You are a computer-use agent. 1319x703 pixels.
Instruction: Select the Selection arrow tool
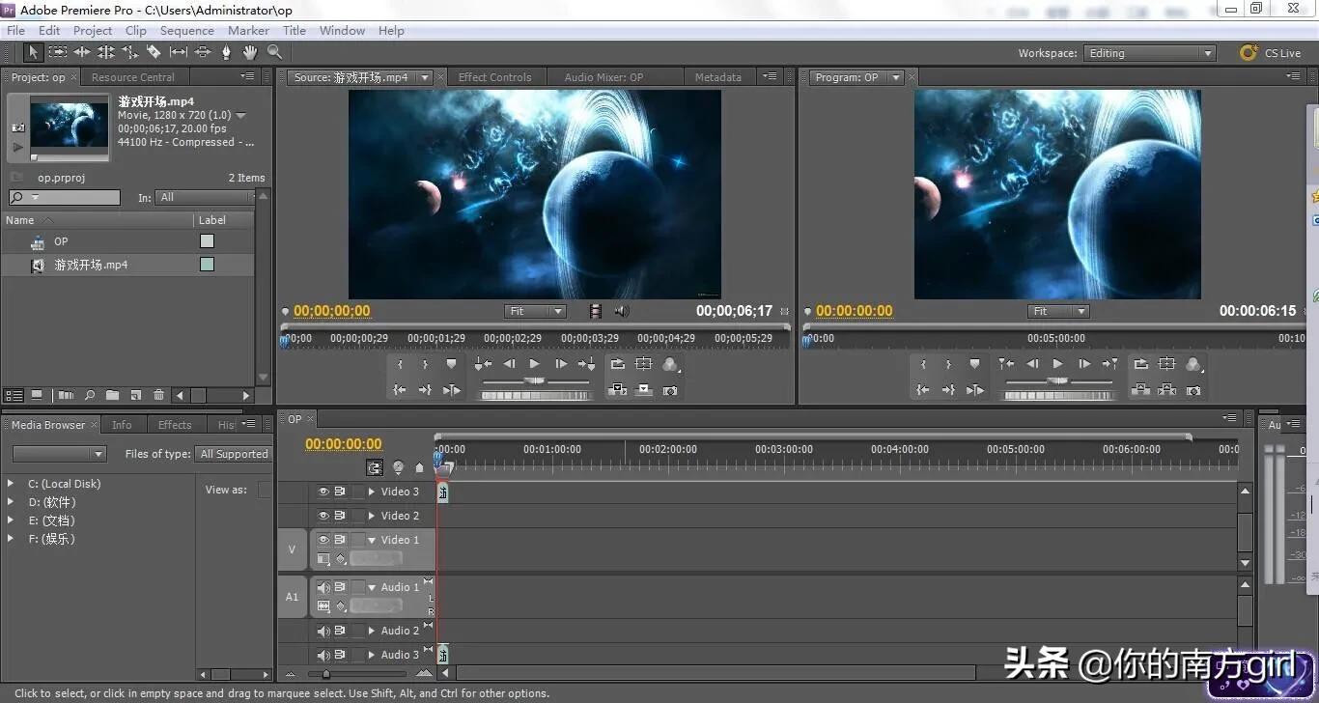34,52
